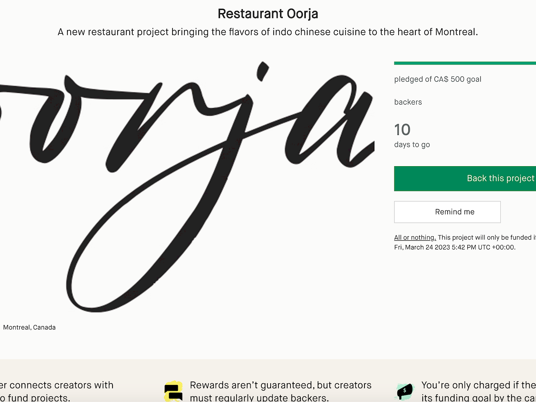536x402 pixels.
Task: Click the project subtitle description text
Action: pyautogui.click(x=268, y=32)
